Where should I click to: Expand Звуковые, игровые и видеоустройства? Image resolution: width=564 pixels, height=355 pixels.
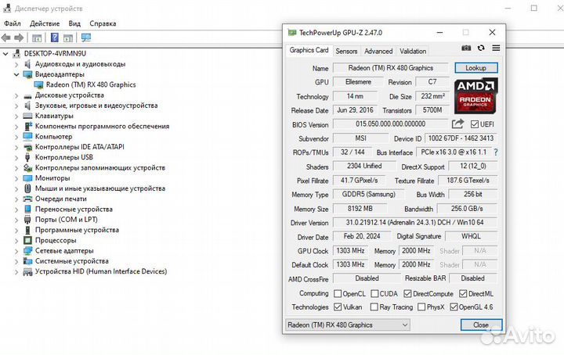pos(16,106)
